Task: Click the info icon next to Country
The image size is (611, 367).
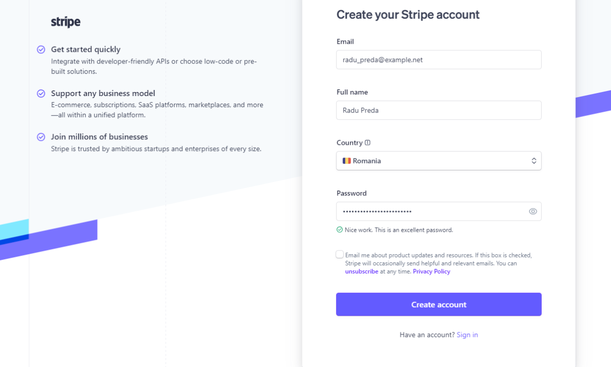Action: [368, 143]
